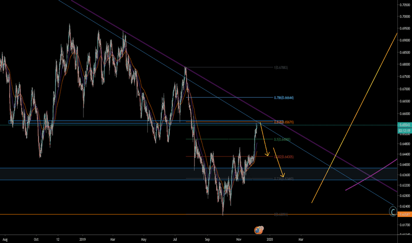Select the steep yellow ascending trendline
Image resolution: width=412 pixels, height=243 pixels.
tap(354, 117)
